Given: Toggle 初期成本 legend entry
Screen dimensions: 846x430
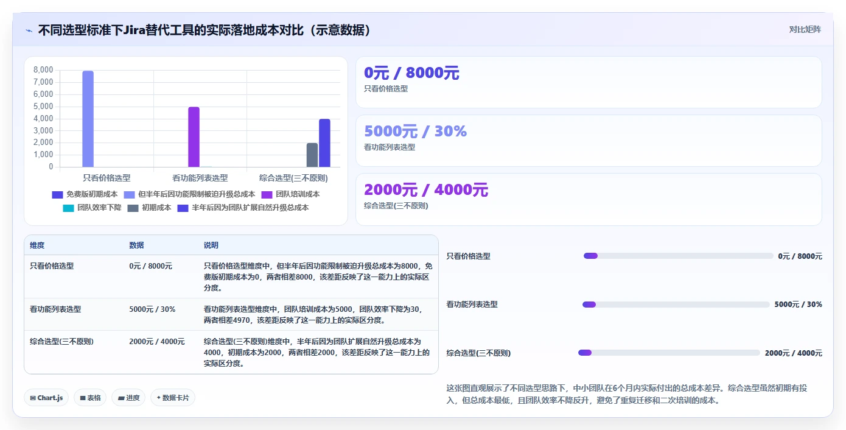Looking at the screenshot, I should 149,208.
